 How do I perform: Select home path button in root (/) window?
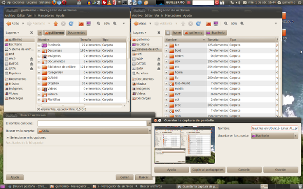point(177,33)
